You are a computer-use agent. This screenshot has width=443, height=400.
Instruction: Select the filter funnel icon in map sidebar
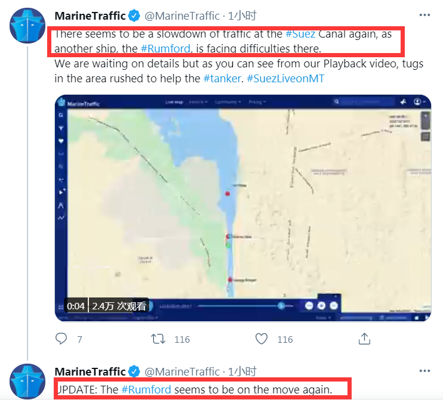pos(61,128)
